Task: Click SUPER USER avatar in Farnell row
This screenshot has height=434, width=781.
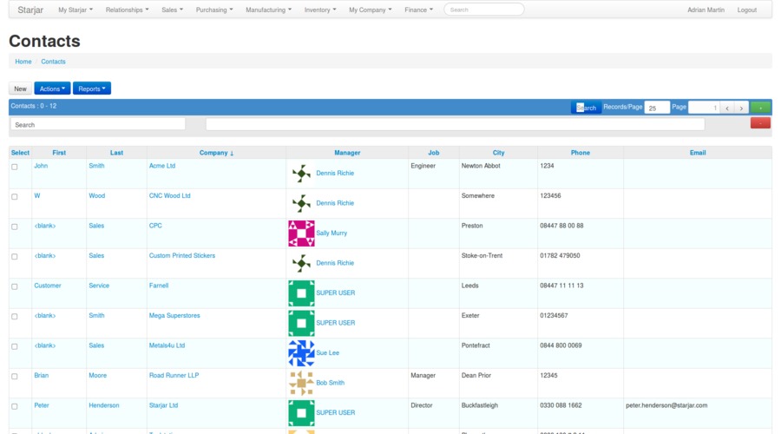Action: pos(301,293)
